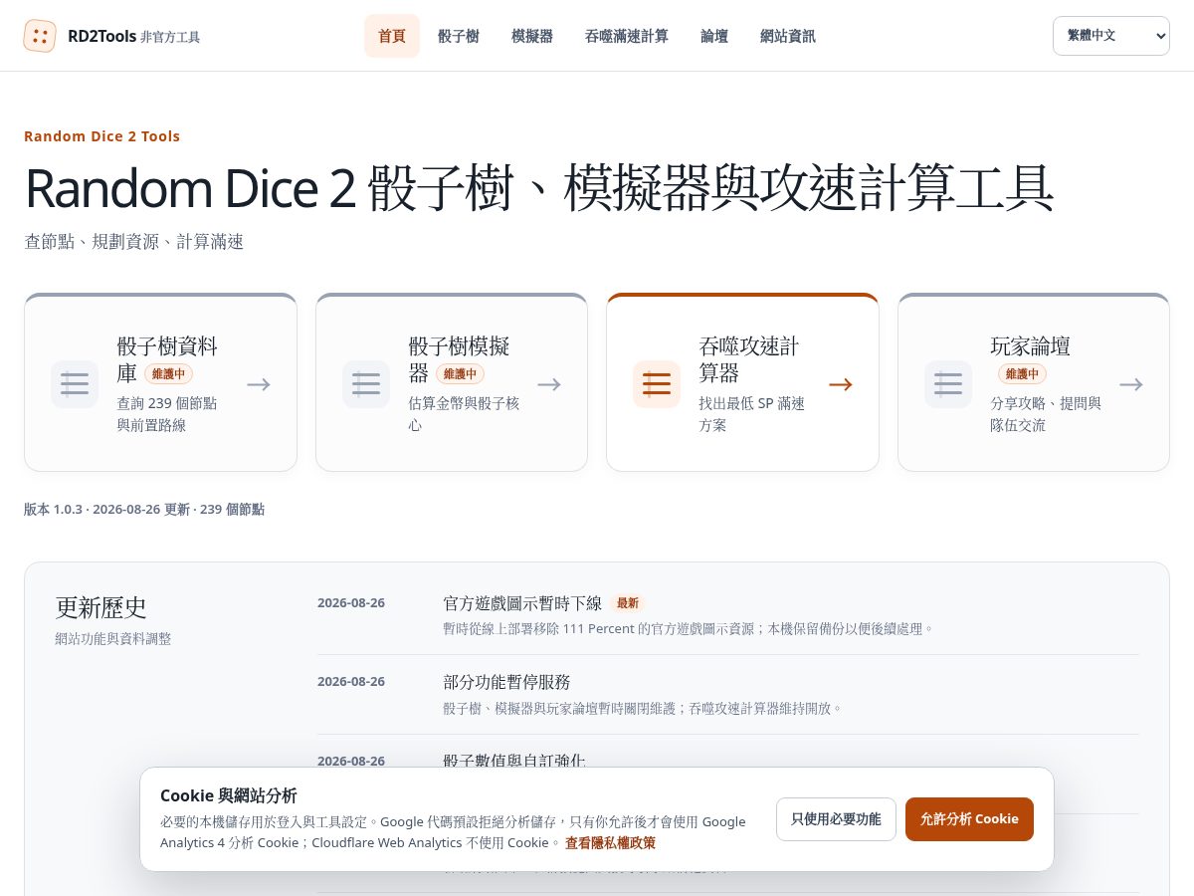1194x896 pixels.
Task: Open the 網站資訊 nav item
Action: 788,36
